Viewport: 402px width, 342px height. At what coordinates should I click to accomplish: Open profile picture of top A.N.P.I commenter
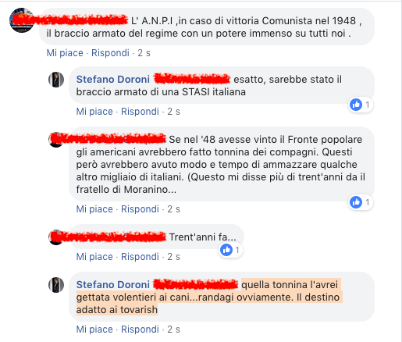tap(22, 20)
